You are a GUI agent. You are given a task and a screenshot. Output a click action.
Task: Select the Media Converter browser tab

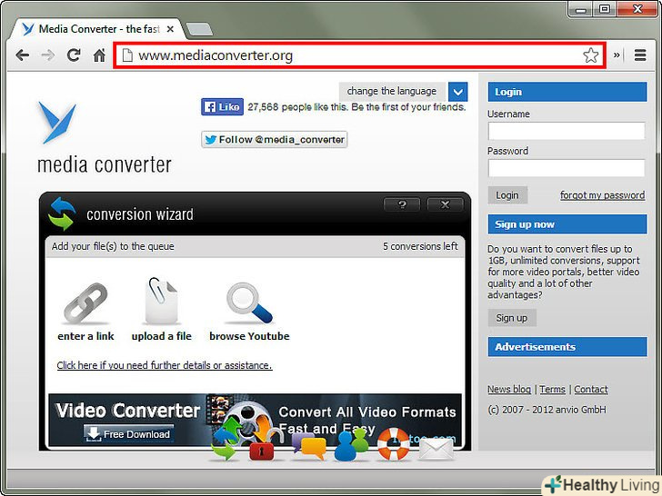click(x=96, y=29)
